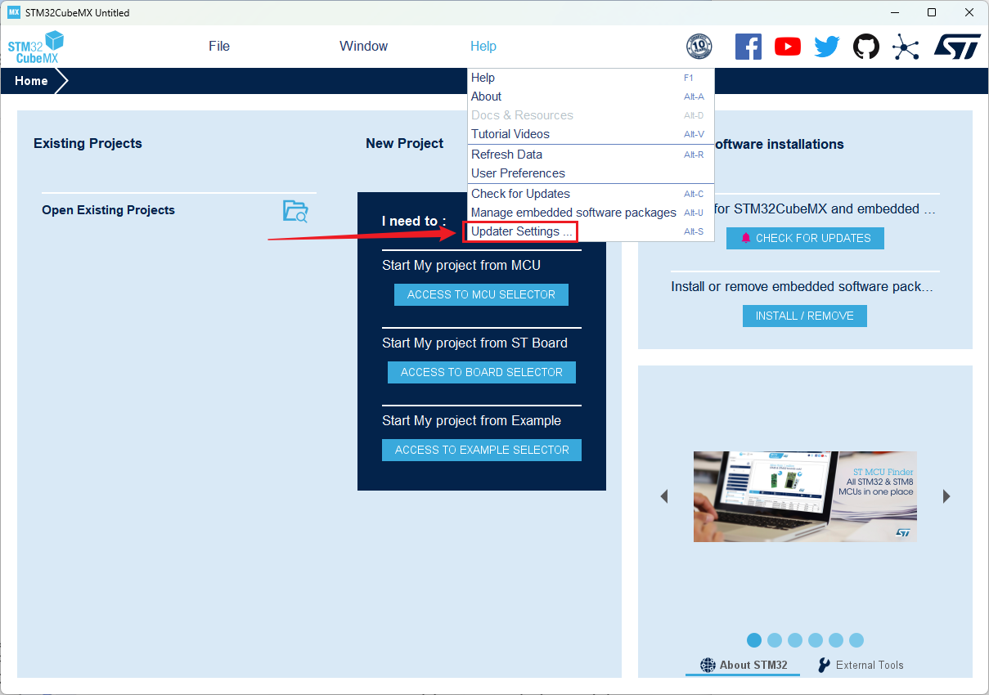Viewport: 989px width, 695px height.
Task: Click the ST logo icon
Action: 956,47
